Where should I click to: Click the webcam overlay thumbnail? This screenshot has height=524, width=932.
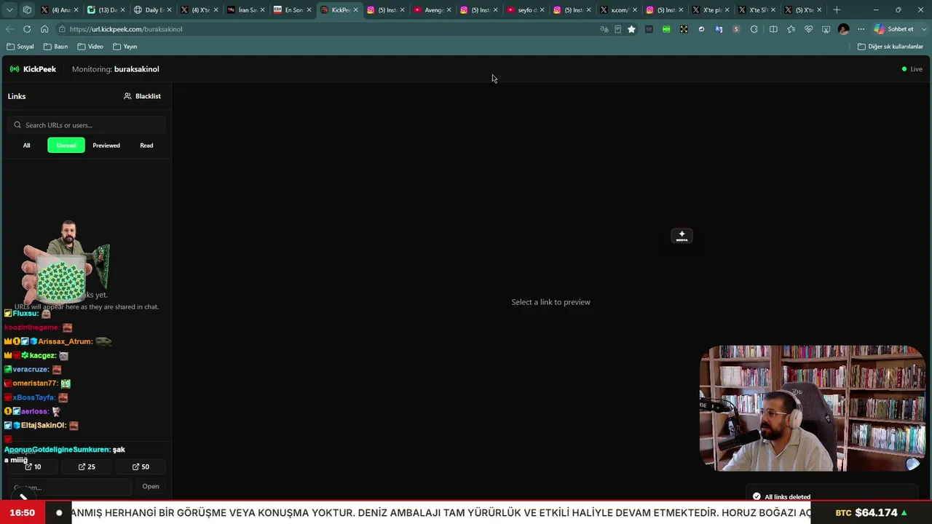(813, 408)
